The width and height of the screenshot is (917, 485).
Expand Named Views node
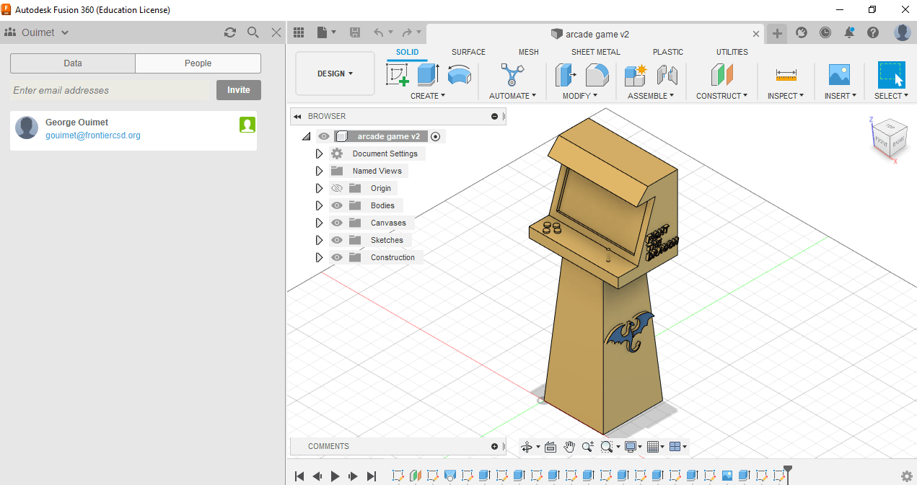coord(320,171)
